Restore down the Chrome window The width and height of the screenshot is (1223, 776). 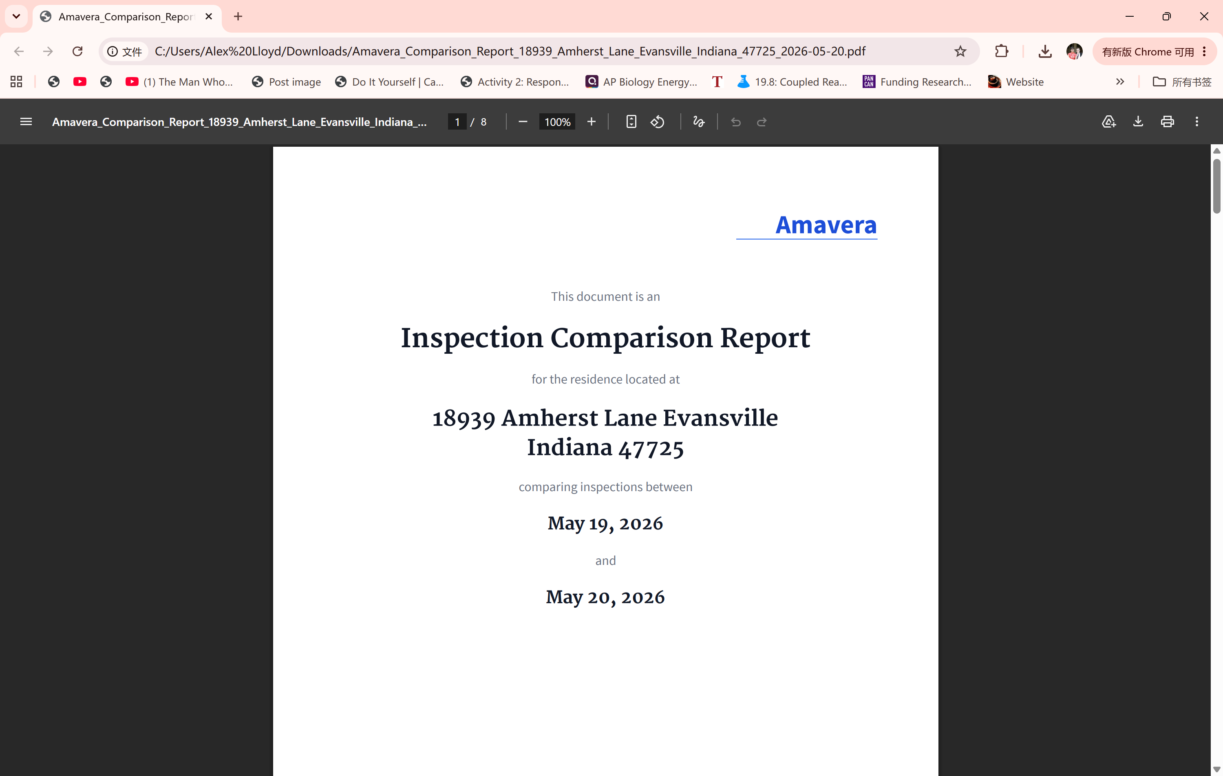[x=1167, y=16]
